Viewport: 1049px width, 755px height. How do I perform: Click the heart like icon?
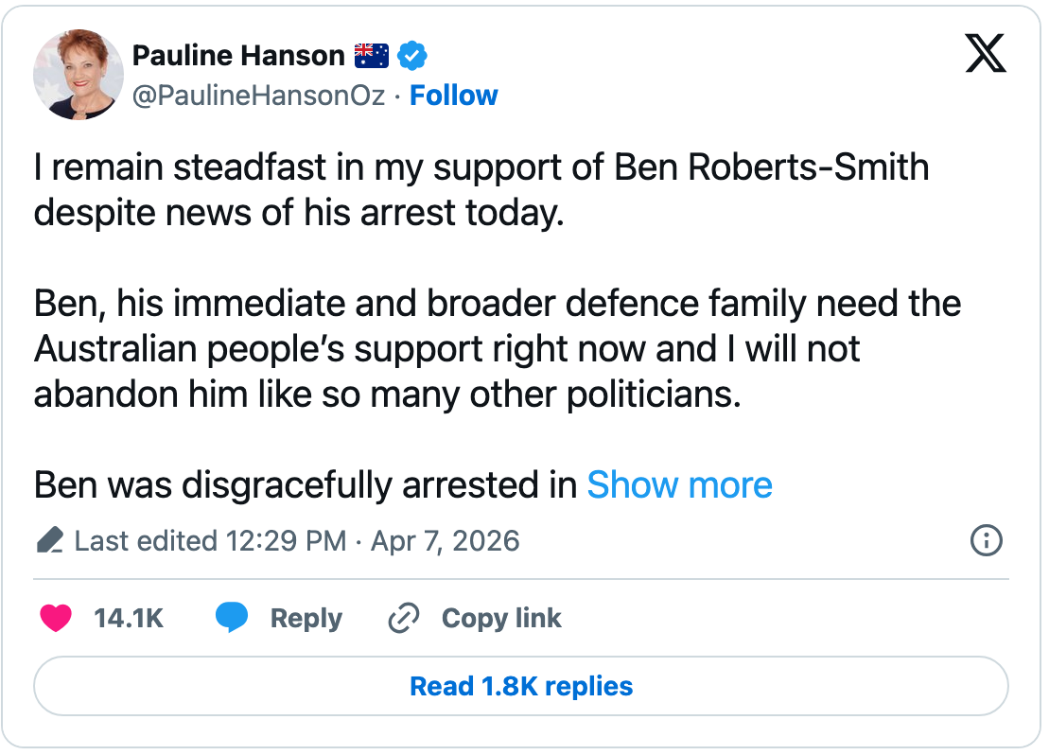56,619
